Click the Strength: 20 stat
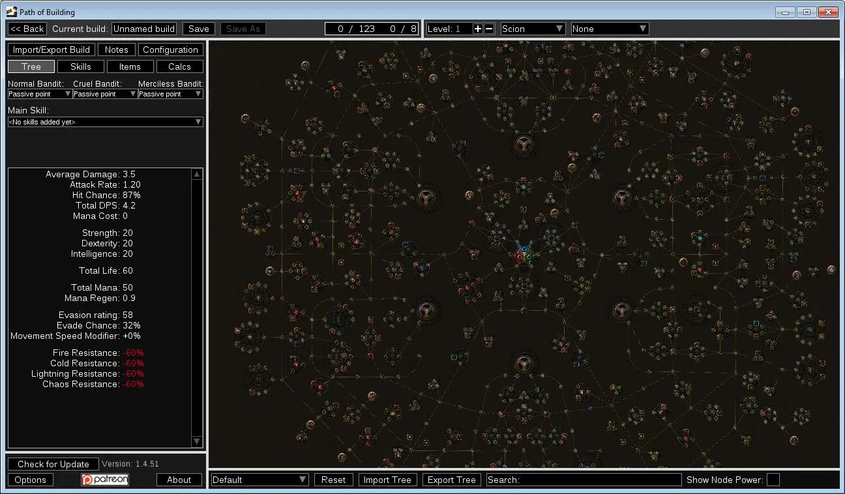The height and width of the screenshot is (494, 845). pyautogui.click(x=108, y=233)
